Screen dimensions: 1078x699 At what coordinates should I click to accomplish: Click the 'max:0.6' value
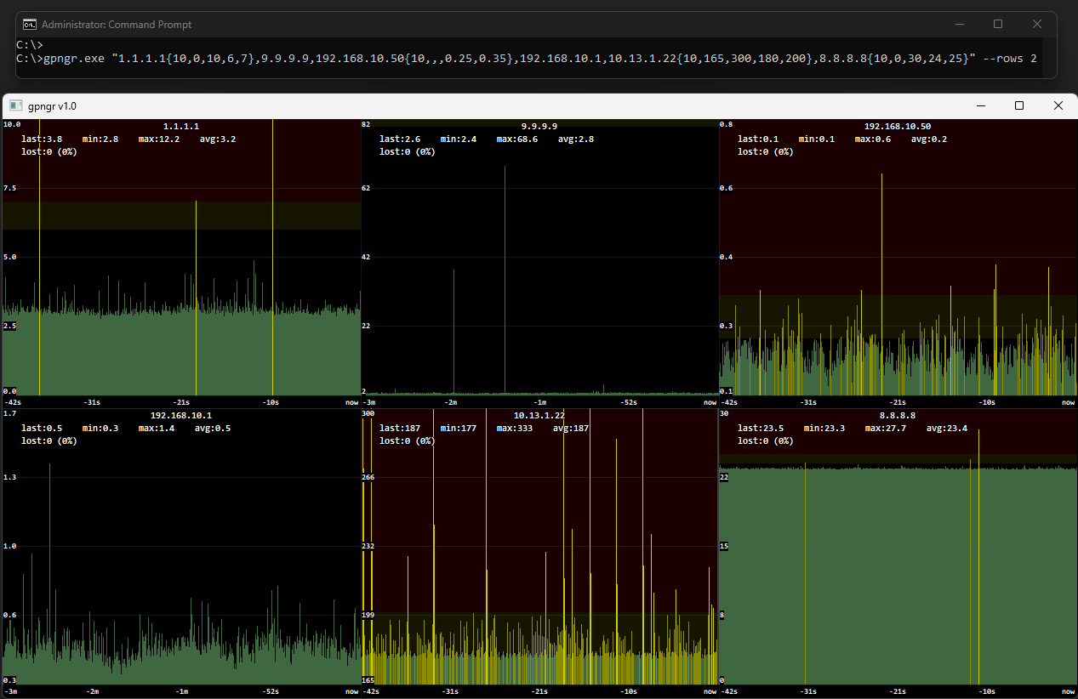pyautogui.click(x=873, y=139)
